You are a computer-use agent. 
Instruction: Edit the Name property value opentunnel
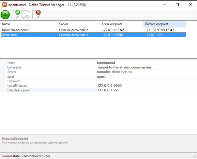pos(146,63)
